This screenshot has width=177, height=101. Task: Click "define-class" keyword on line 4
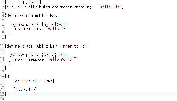[x=20, y=16]
